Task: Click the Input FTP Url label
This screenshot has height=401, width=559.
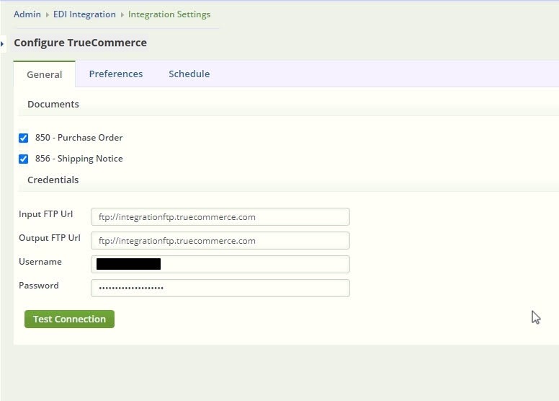Action: point(45,214)
